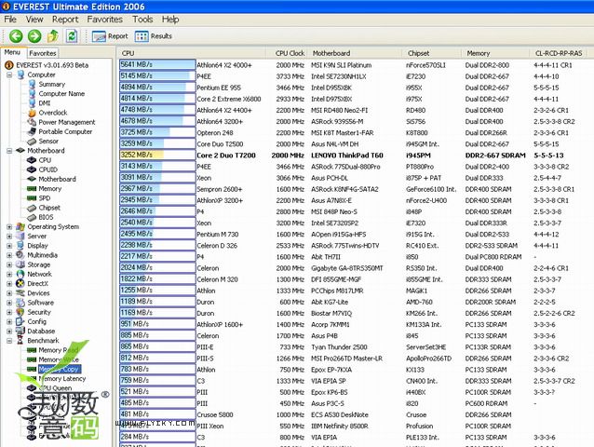This screenshot has height=447, width=594.
Task: Expand the Storage node
Action: click(x=9, y=264)
